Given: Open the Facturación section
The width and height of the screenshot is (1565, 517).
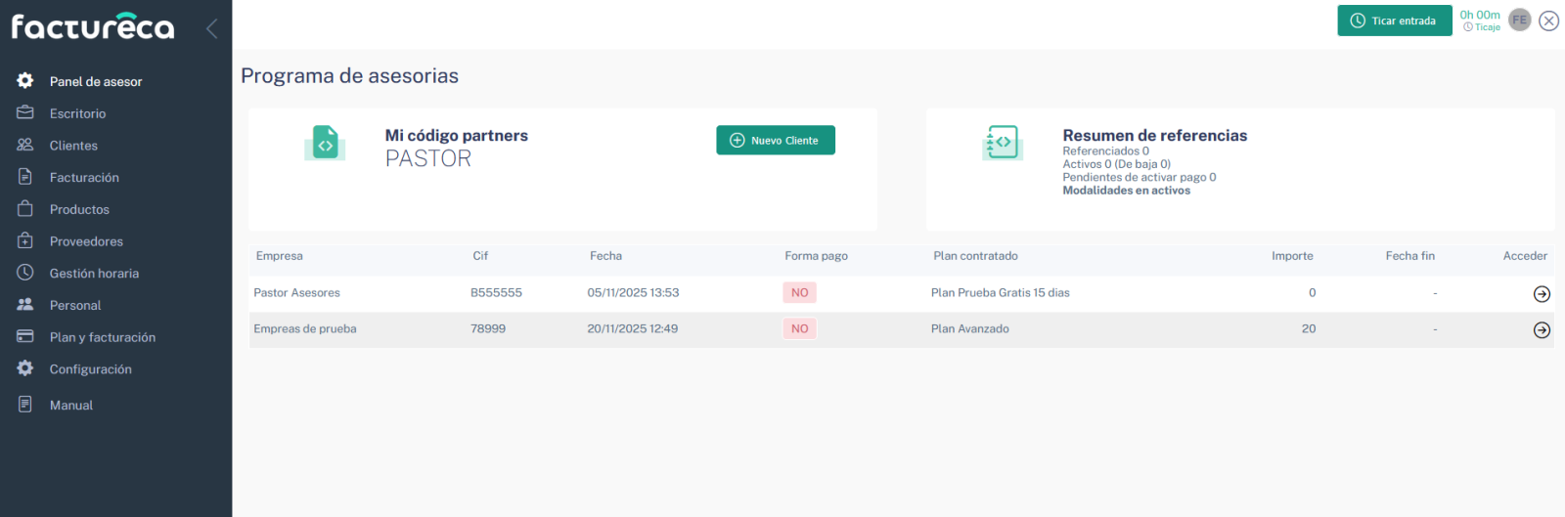Looking at the screenshot, I should (x=84, y=177).
